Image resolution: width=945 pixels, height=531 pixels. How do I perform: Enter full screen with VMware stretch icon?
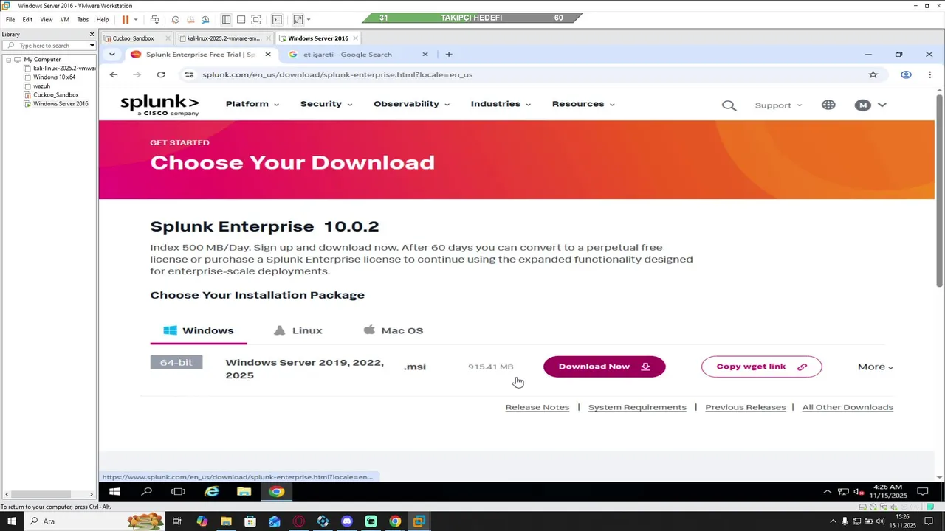pos(298,20)
